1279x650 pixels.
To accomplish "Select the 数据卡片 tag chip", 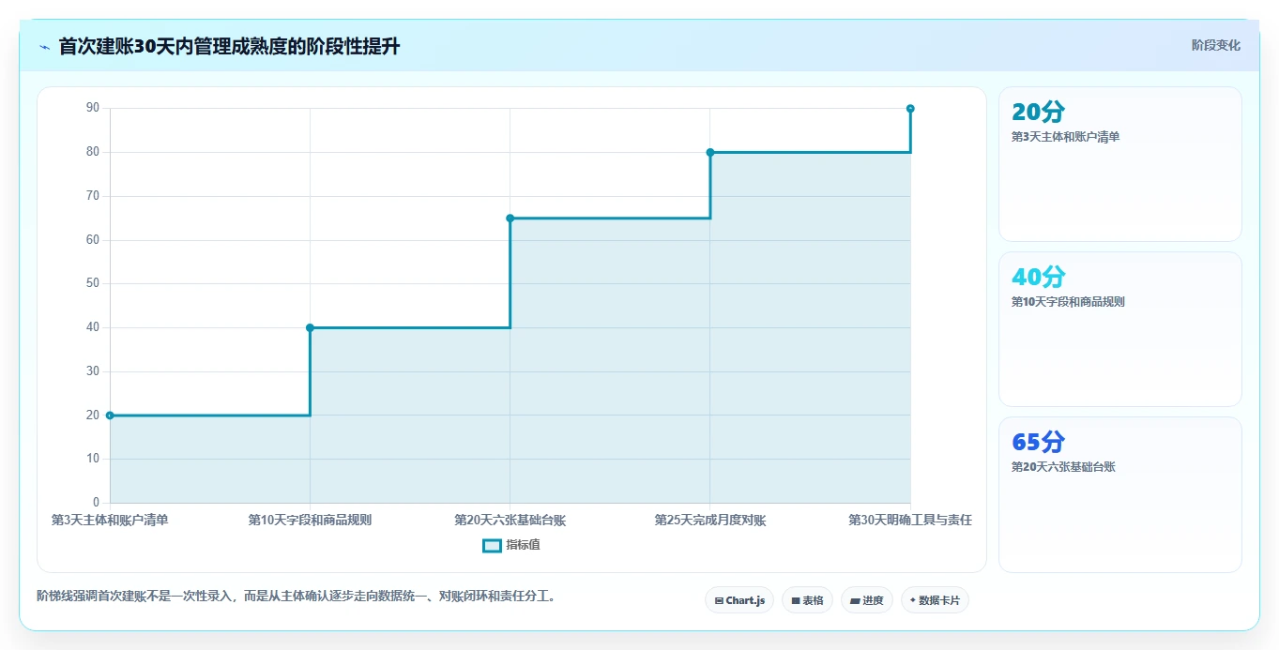I will [935, 600].
